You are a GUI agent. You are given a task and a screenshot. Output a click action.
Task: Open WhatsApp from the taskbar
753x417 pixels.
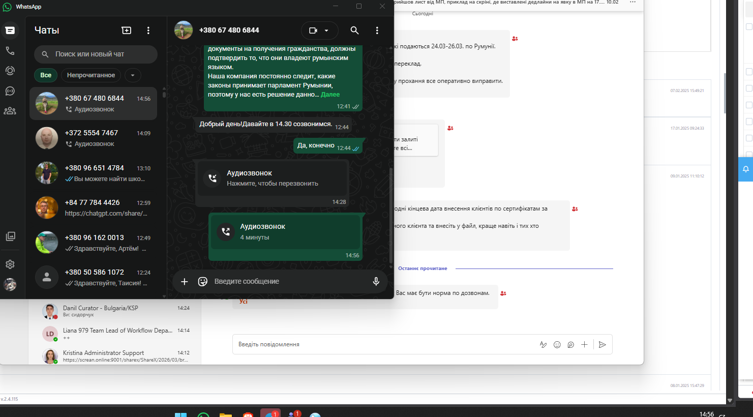[x=203, y=414]
